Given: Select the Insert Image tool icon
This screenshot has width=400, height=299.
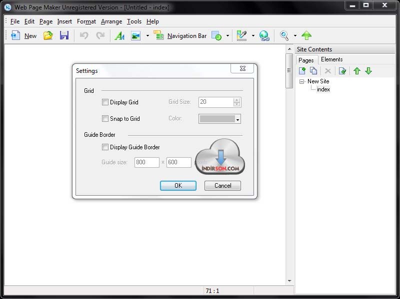Looking at the screenshot, I should (135, 35).
